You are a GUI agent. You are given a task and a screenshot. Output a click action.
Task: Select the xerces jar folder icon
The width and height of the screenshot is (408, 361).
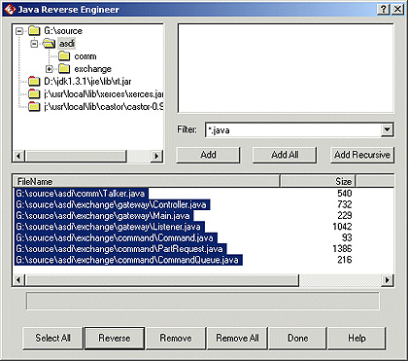click(34, 94)
